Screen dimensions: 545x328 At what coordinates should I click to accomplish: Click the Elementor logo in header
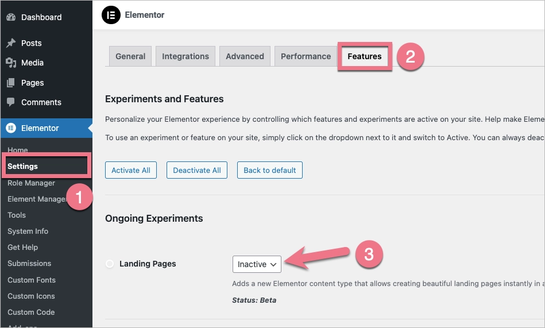(111, 15)
